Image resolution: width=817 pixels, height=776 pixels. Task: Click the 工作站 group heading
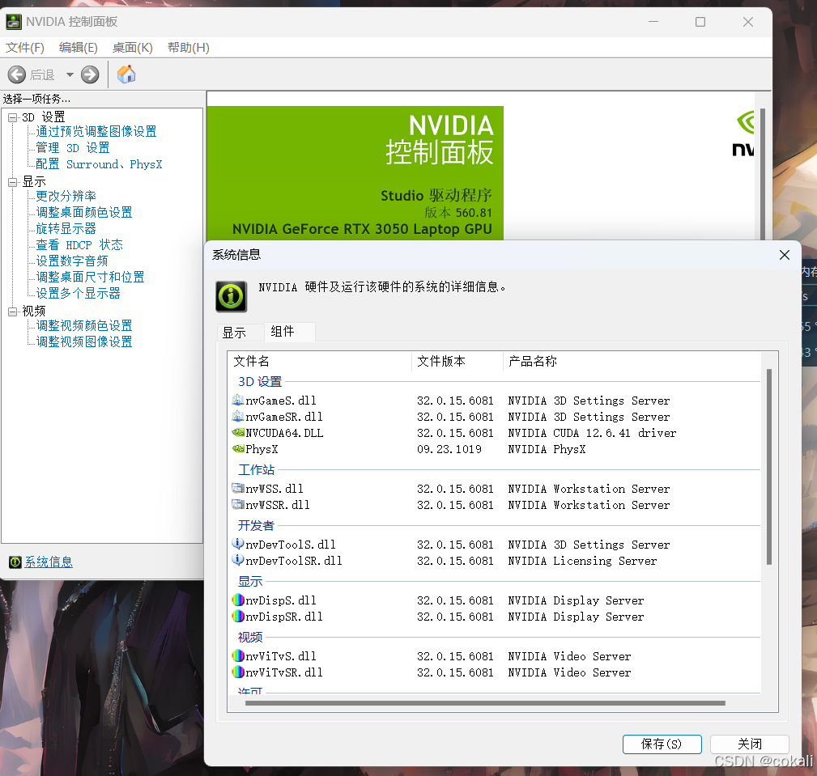[256, 470]
